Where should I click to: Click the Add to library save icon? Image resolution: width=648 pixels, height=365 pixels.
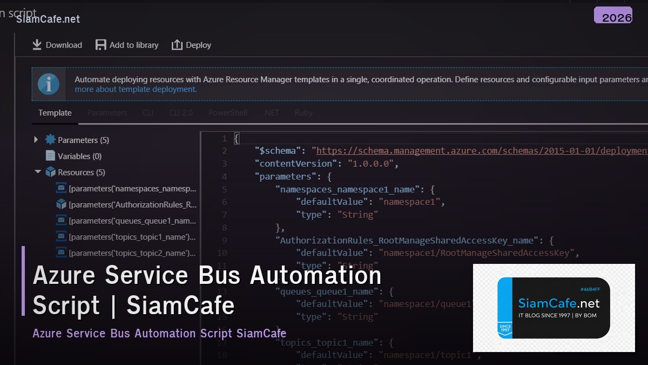(100, 44)
